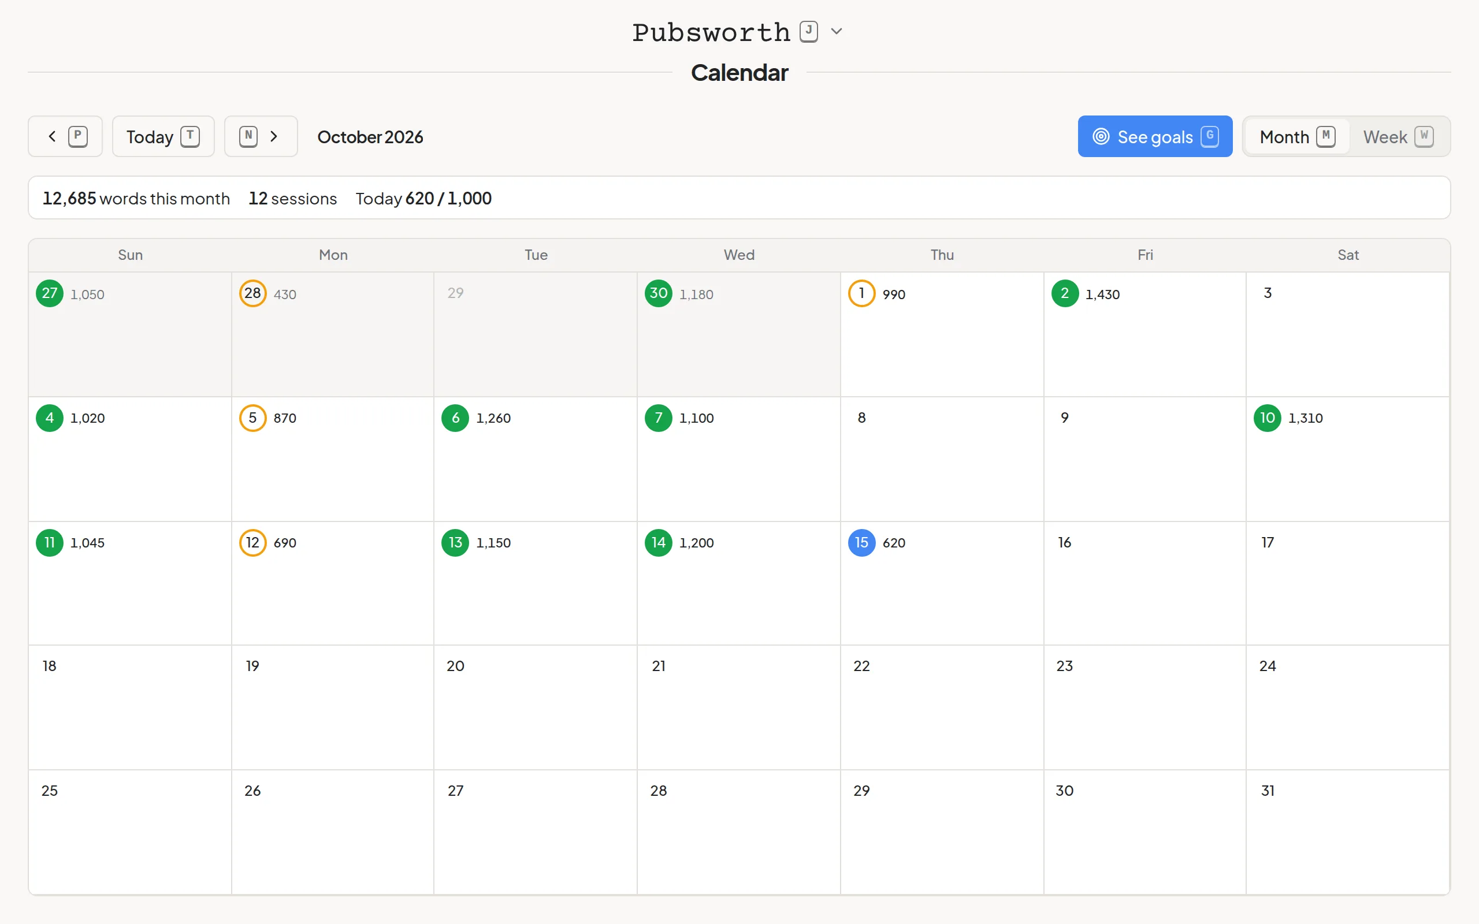Click the Wed column header
1479x924 pixels.
(739, 255)
